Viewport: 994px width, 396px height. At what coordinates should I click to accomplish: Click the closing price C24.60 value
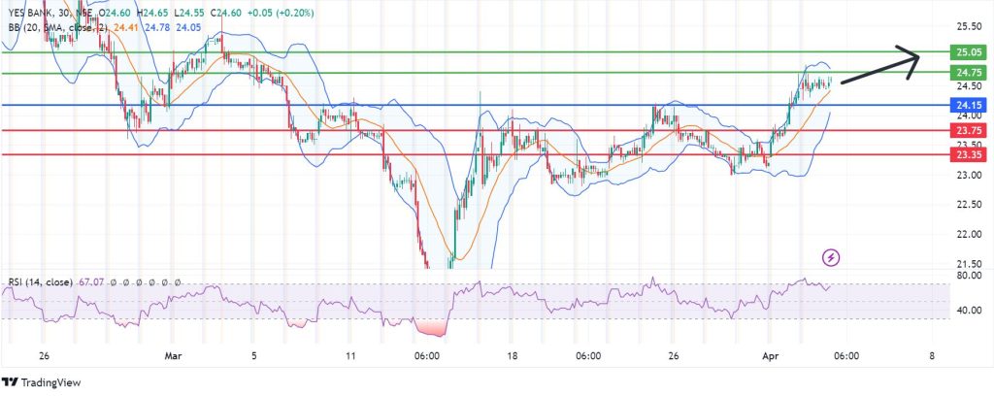(x=226, y=13)
